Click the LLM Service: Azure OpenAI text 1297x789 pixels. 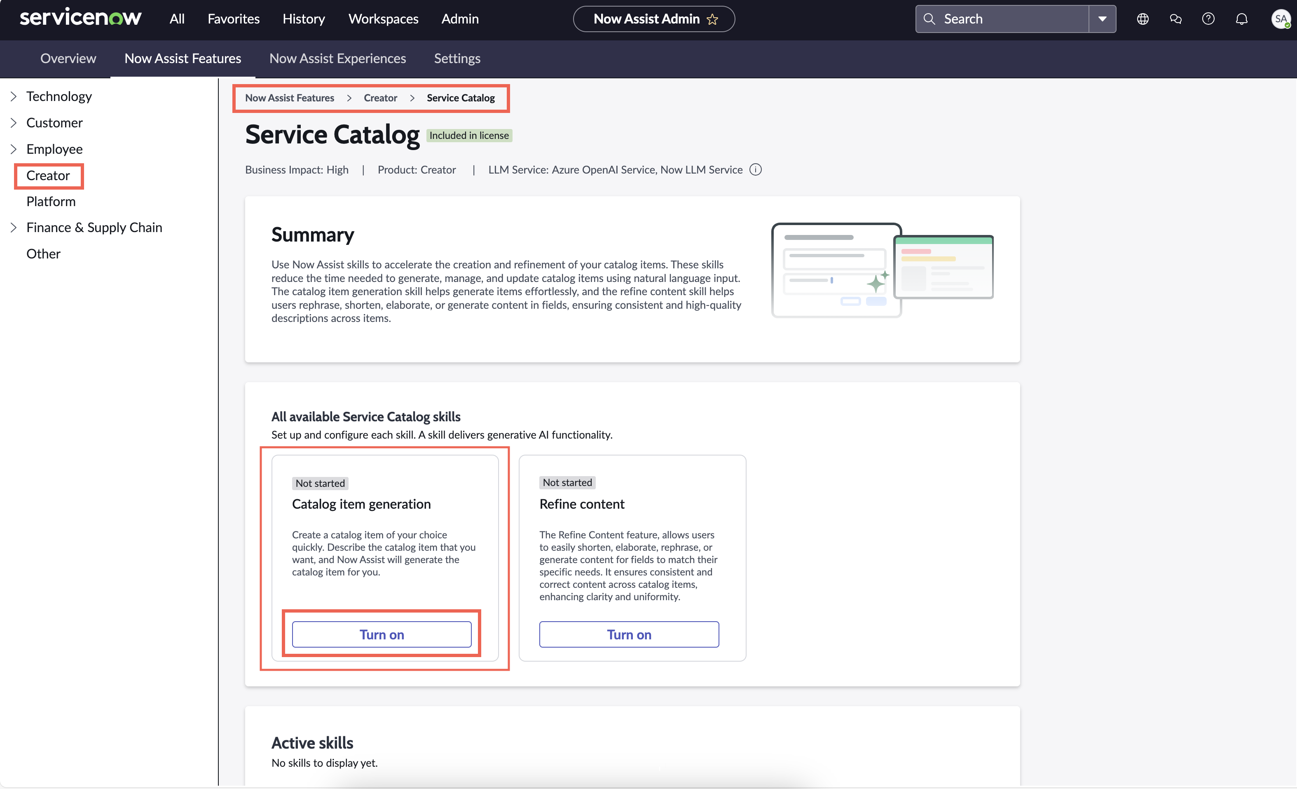(x=616, y=169)
